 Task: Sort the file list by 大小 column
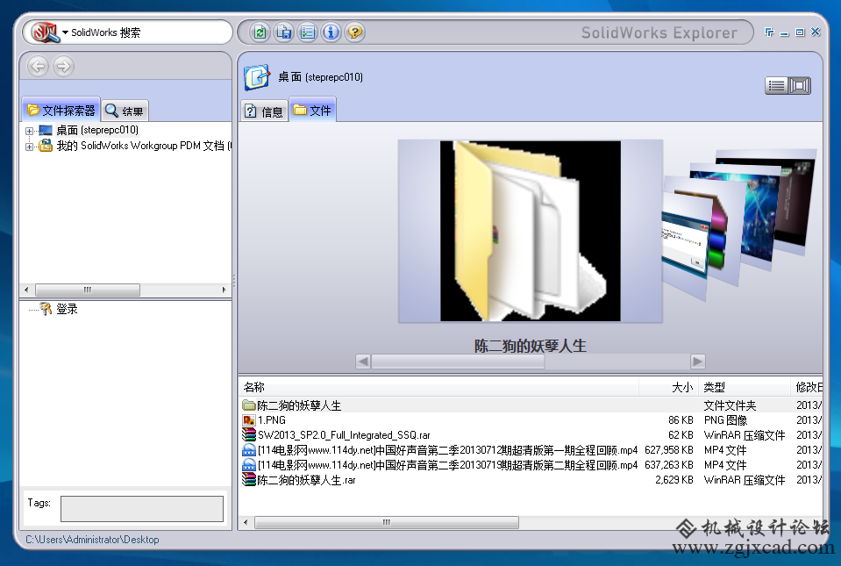[668, 387]
